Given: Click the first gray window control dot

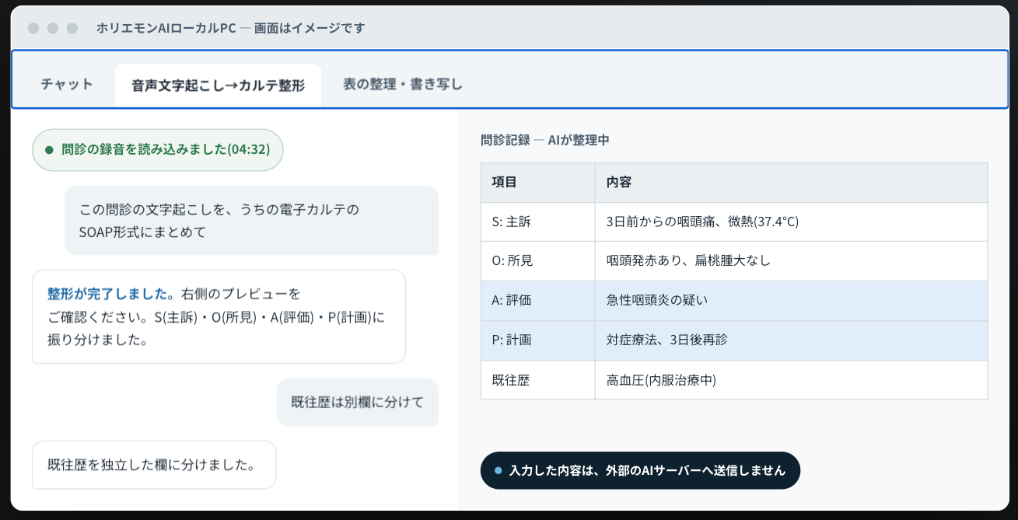Looking at the screenshot, I should click(33, 28).
